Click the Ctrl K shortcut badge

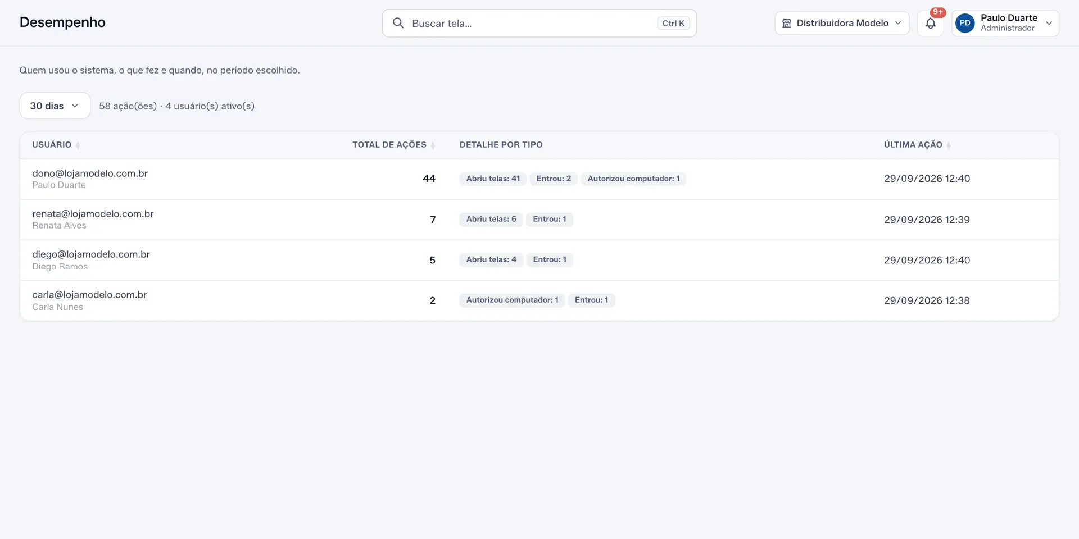pyautogui.click(x=673, y=23)
